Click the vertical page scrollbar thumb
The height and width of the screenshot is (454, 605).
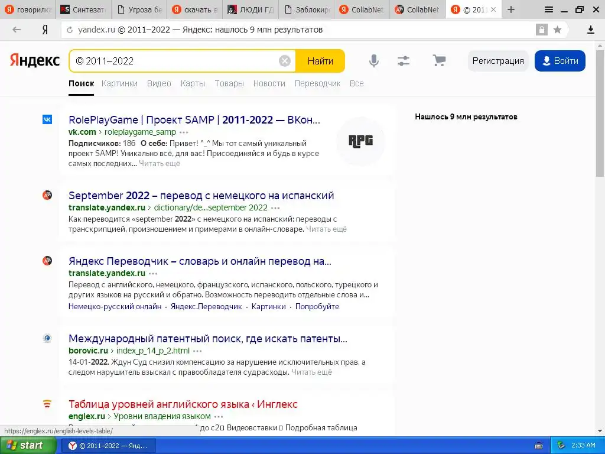600,113
